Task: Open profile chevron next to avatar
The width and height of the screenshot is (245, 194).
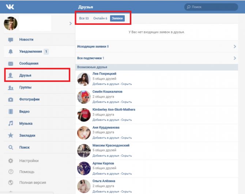Action: click(71, 23)
